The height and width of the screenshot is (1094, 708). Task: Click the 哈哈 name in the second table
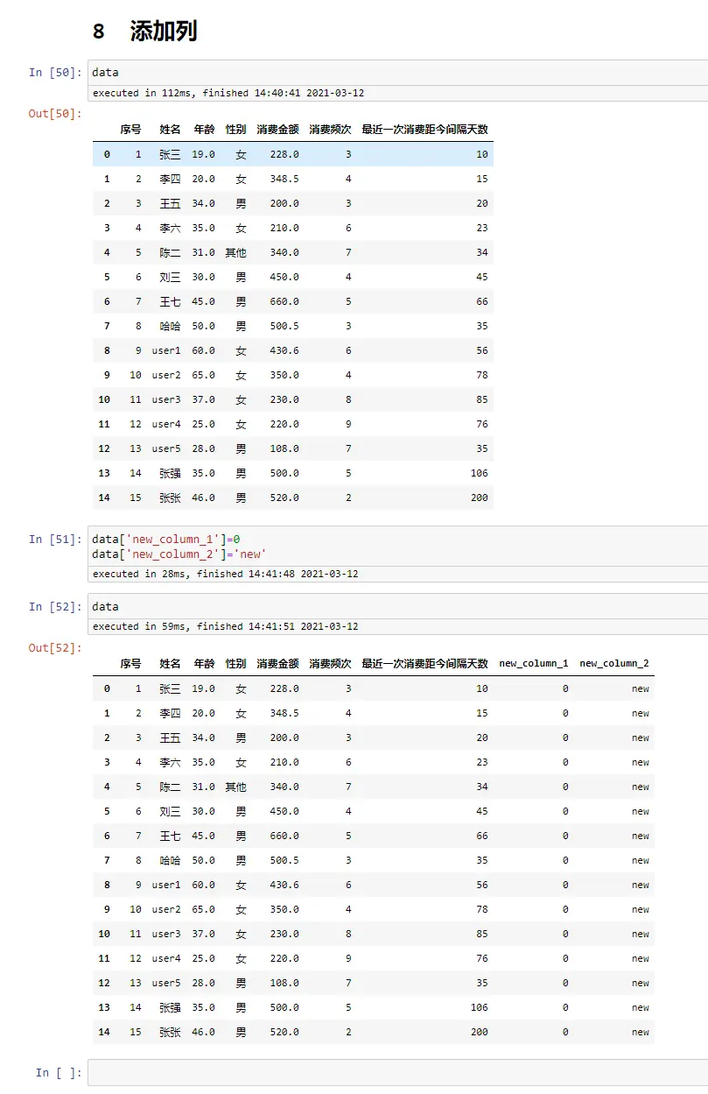pyautogui.click(x=170, y=860)
